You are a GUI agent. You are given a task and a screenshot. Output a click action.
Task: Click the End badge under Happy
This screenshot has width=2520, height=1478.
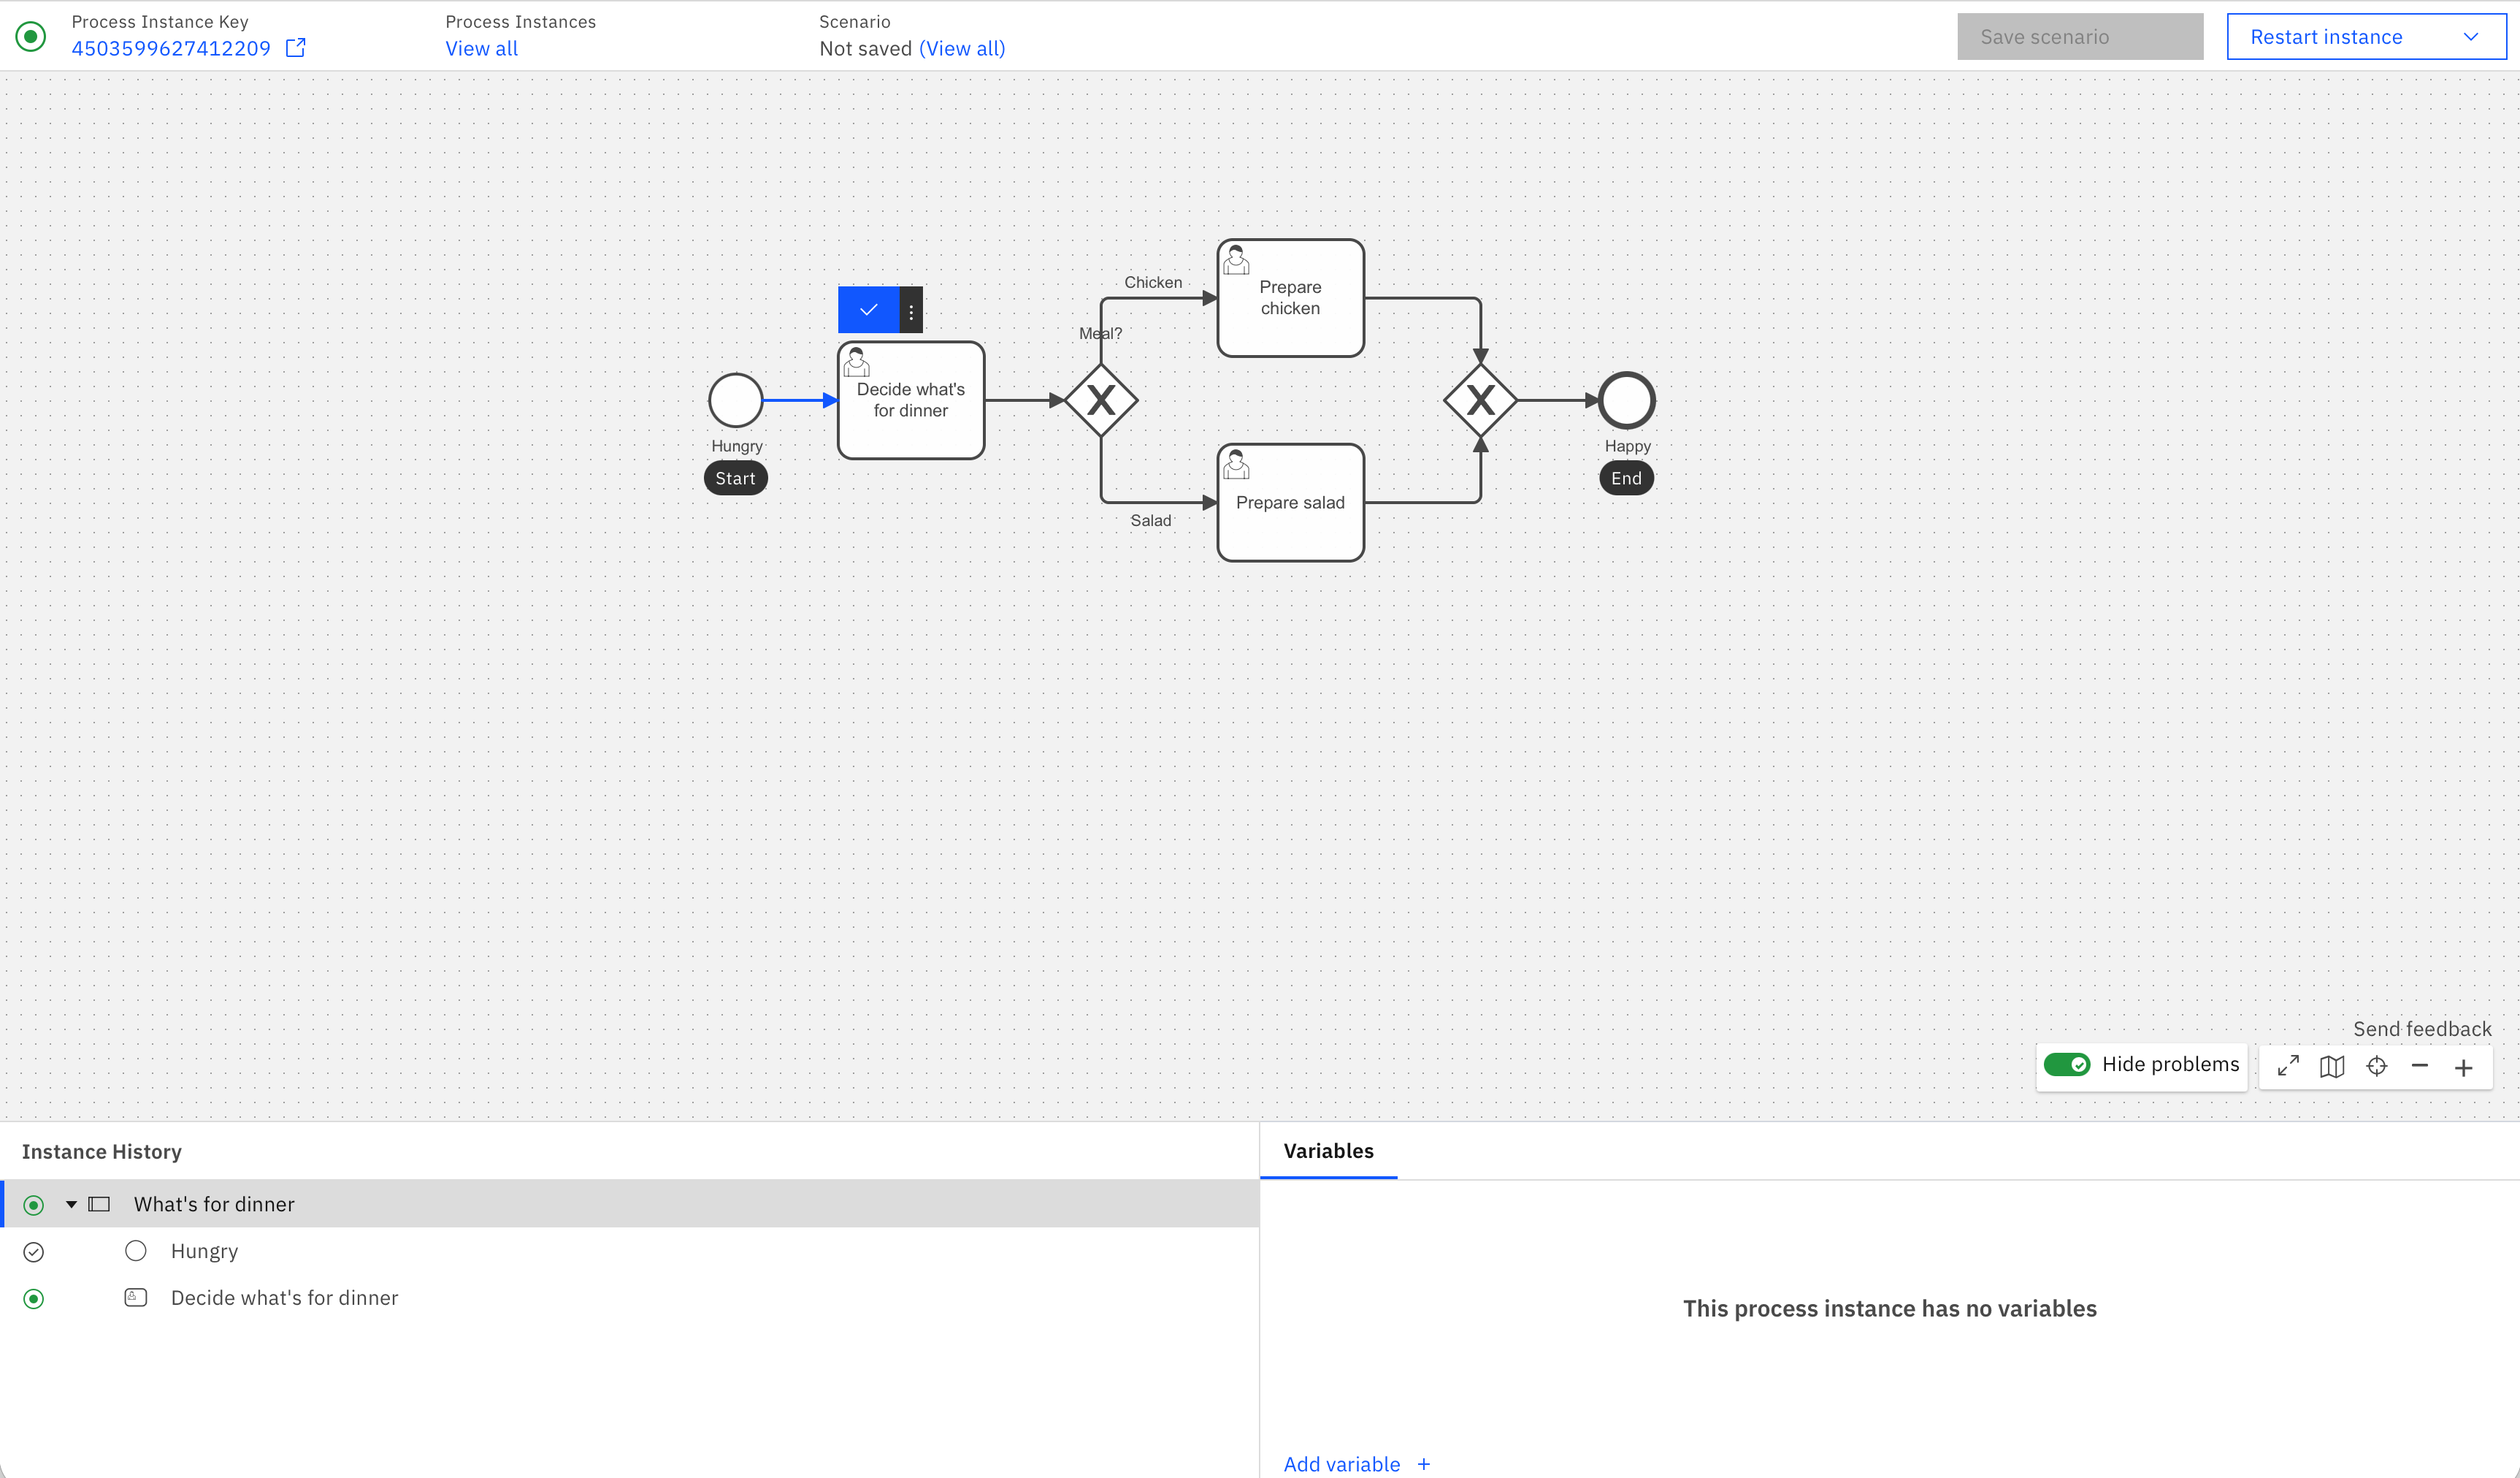tap(1626, 479)
